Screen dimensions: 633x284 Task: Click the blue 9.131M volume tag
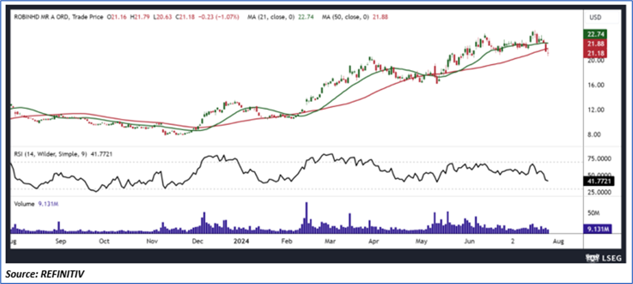coord(598,229)
